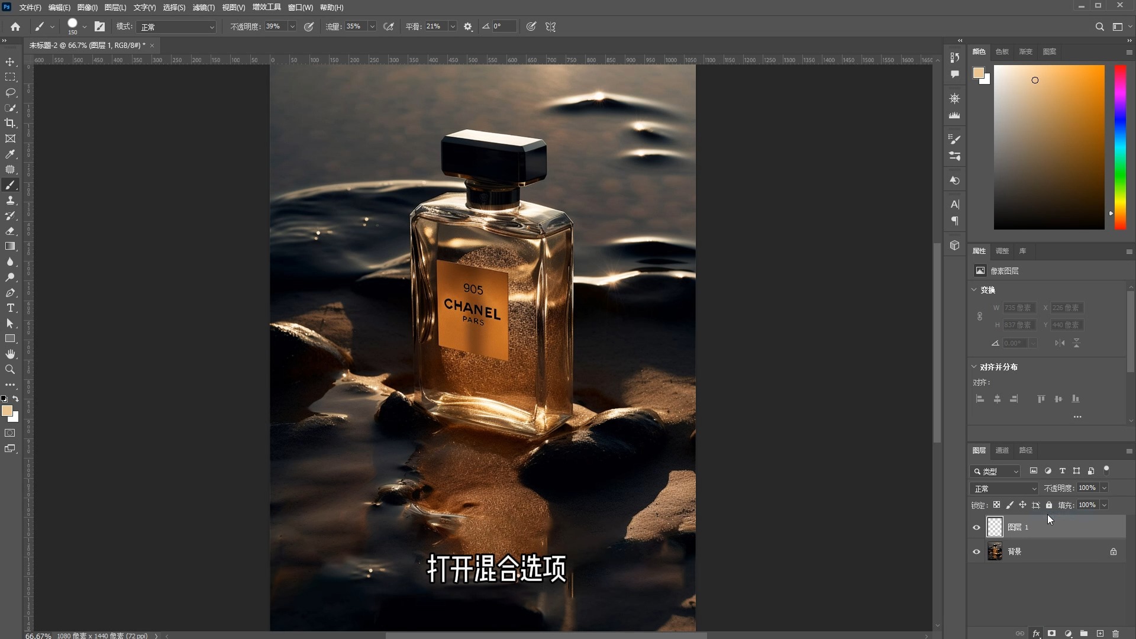Image resolution: width=1136 pixels, height=639 pixels.
Task: Open Color panel options menu
Action: pyautogui.click(x=1129, y=53)
